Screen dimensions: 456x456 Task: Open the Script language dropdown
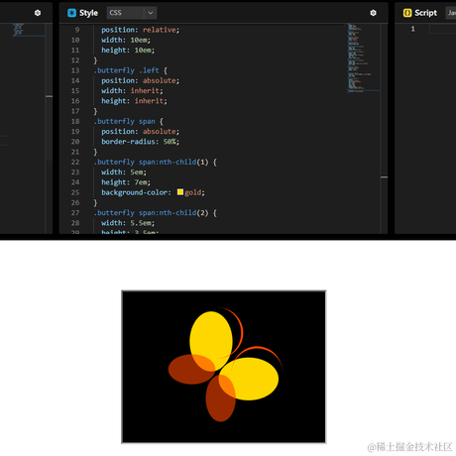point(451,13)
